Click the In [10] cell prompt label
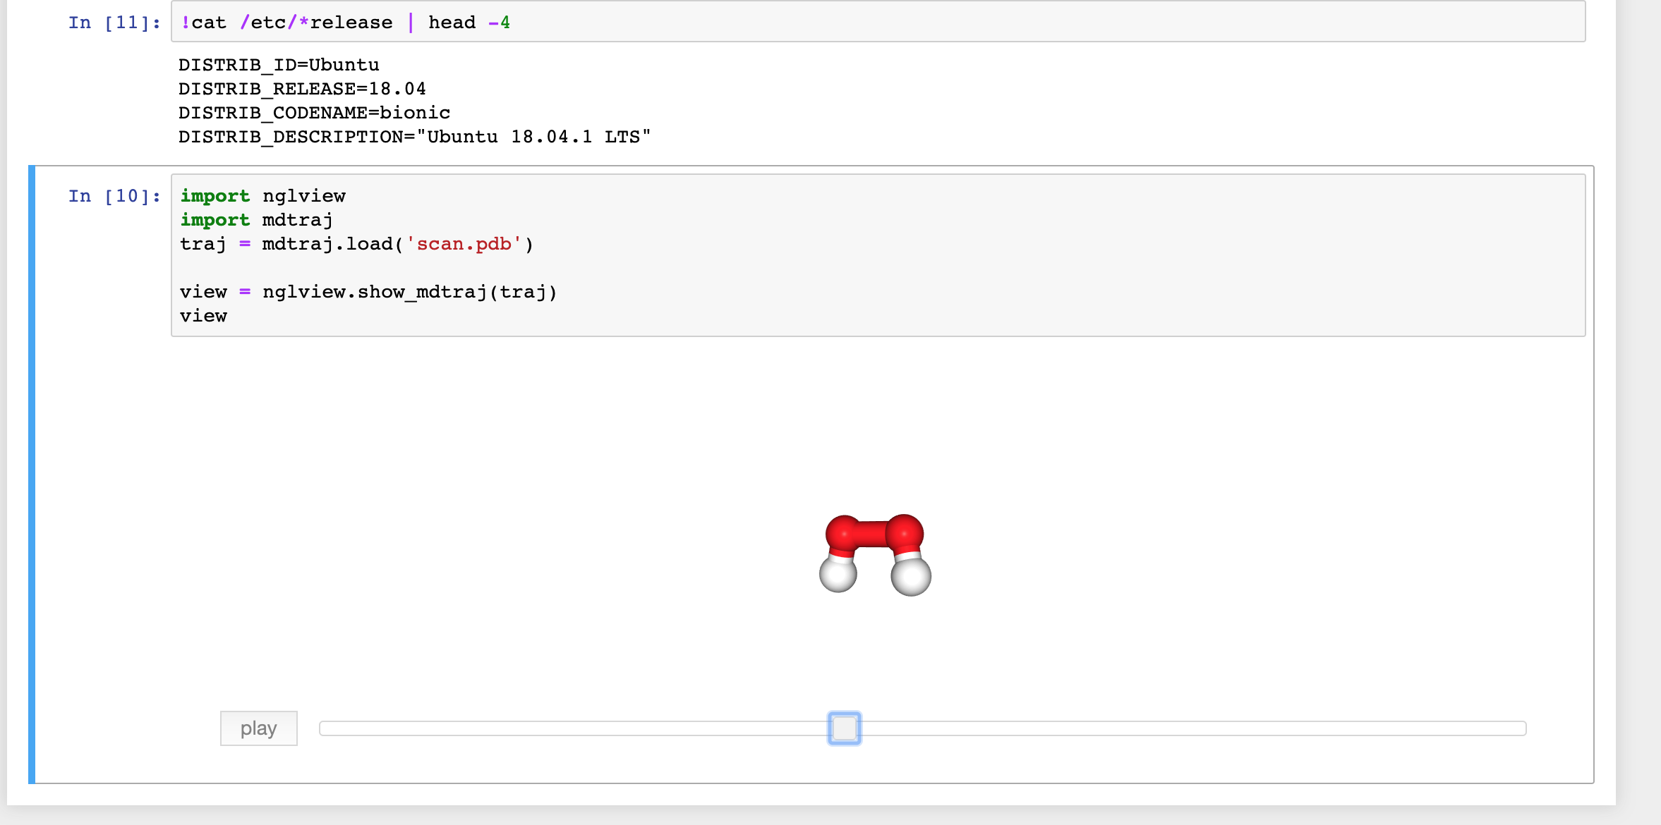 [113, 196]
